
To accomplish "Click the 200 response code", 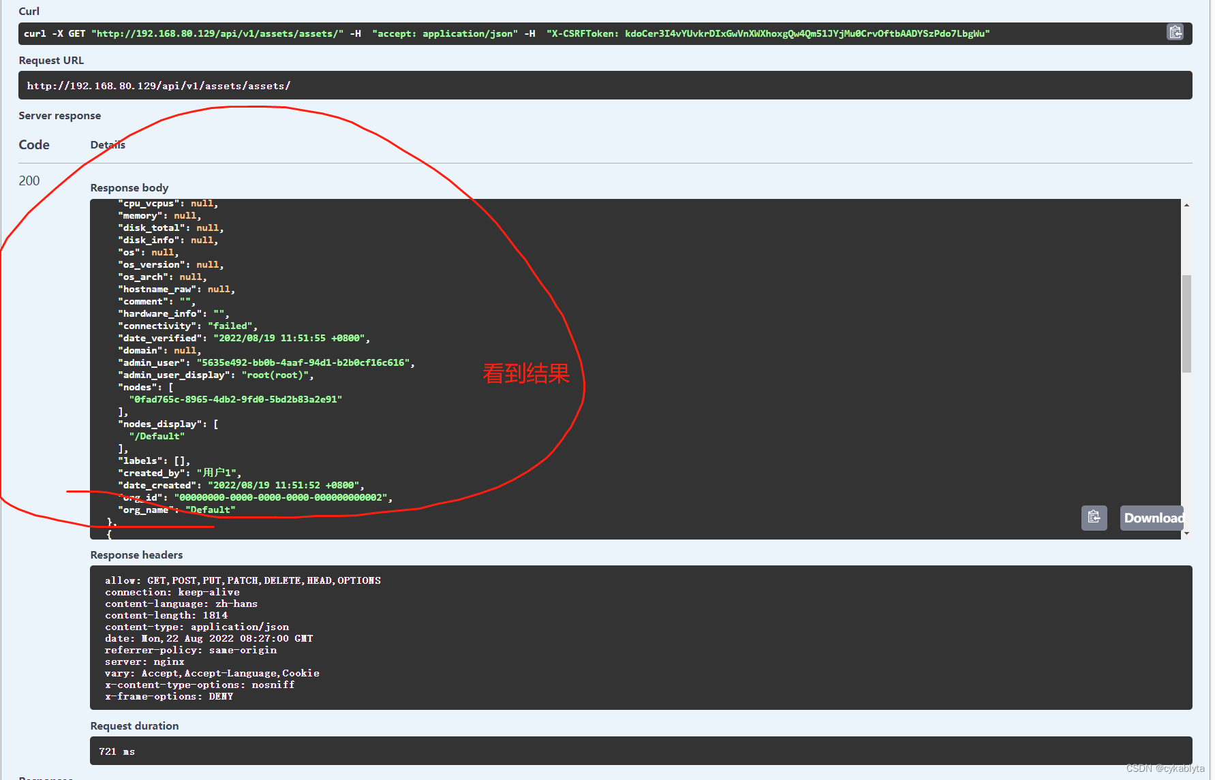I will (x=29, y=181).
